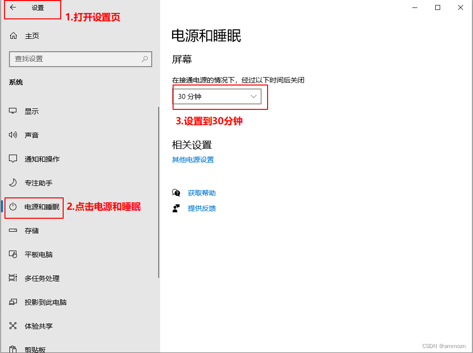Click the 屏幕 section heading
Screen dimensions: 473x353
coord(182,59)
